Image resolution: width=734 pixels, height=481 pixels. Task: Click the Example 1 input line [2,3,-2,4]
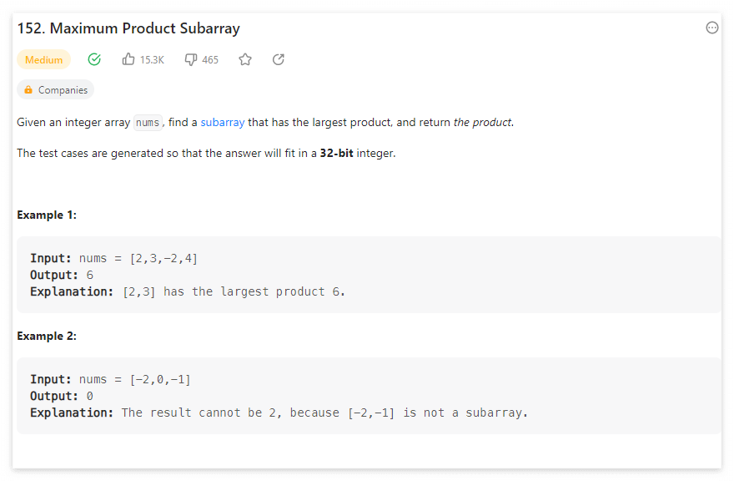coord(113,258)
